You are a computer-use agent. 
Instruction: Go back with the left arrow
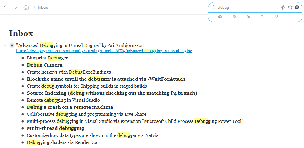click(5, 7)
